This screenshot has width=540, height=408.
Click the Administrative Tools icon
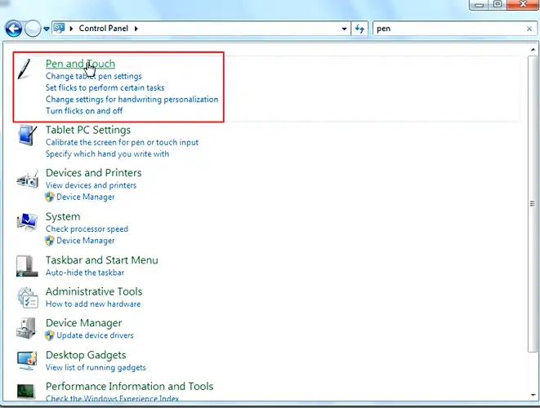[x=28, y=297]
